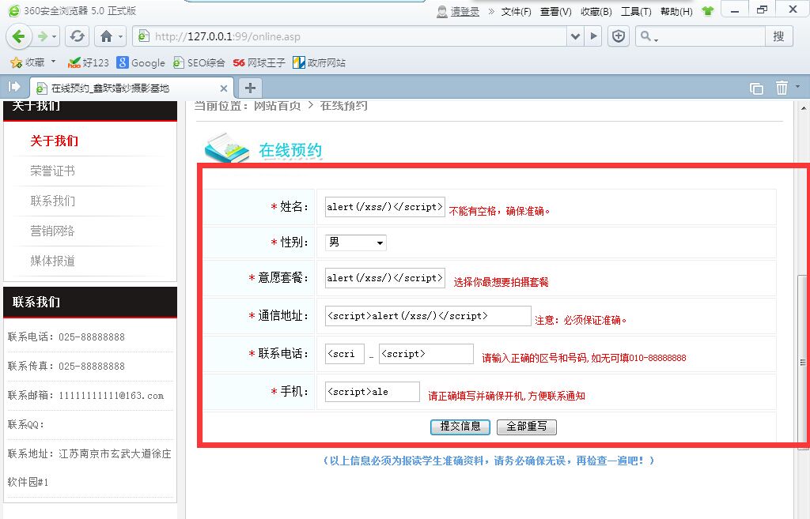Image resolution: width=810 pixels, height=519 pixels.
Task: Expand the address bar history dropdown
Action: (x=575, y=36)
